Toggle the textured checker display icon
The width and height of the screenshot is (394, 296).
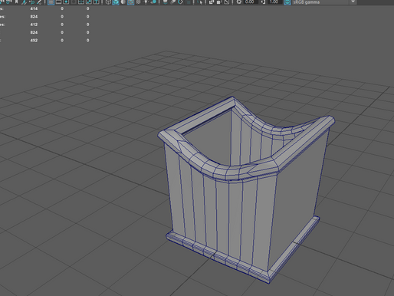pyautogui.click(x=138, y=2)
